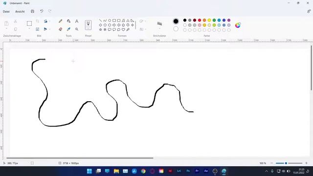
Task: Open the Strichstärke line width dropdown
Action: 159,29
